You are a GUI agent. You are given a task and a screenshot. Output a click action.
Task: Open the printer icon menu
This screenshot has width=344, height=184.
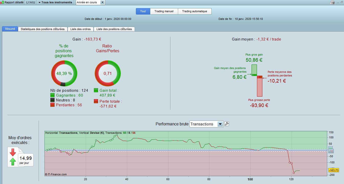pyautogui.click(x=333, y=3)
